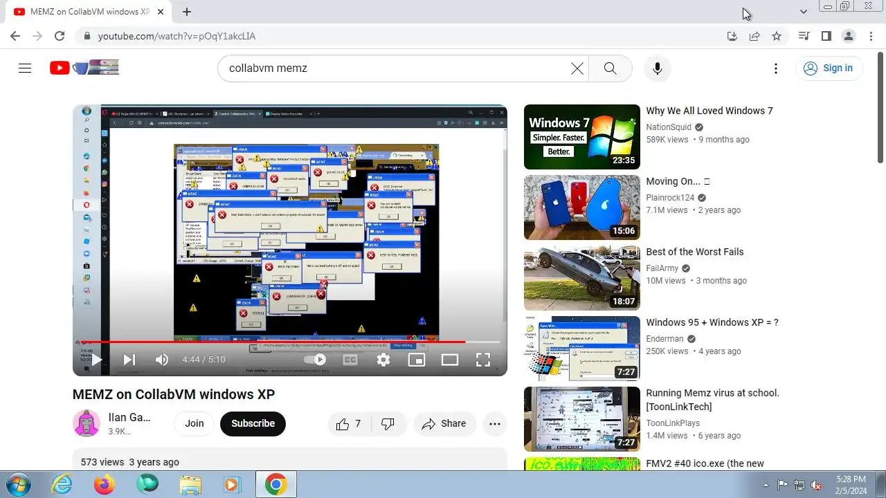
Task: Open Chrome media controls icon
Action: (804, 36)
